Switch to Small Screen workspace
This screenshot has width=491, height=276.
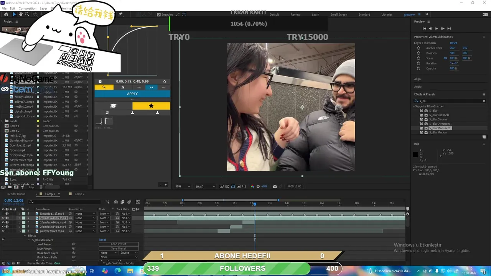pos(339,15)
